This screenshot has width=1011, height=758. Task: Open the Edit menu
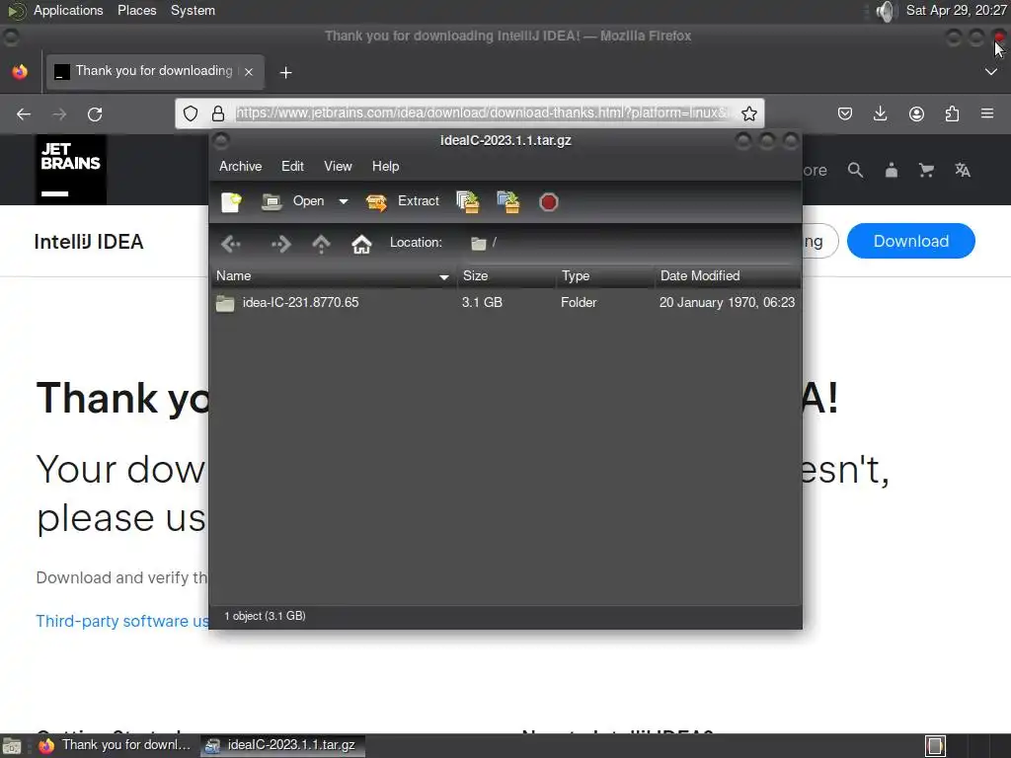point(292,166)
